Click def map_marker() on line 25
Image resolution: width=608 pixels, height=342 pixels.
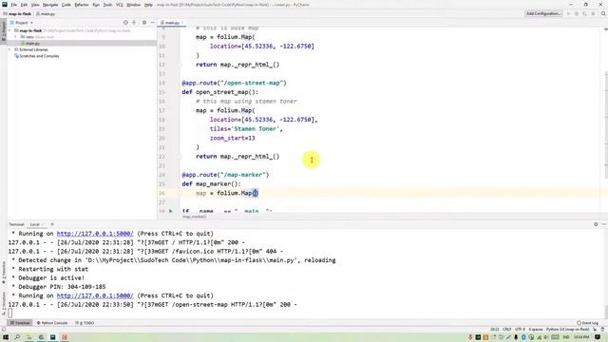pos(211,183)
